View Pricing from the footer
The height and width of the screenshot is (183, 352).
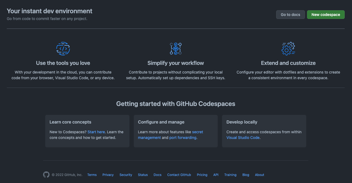click(x=202, y=175)
